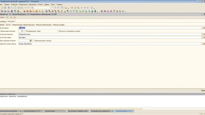This screenshot has height=115, width=205.
Task: Click the Find magnifier toolbar icon
Action: coord(32,8)
